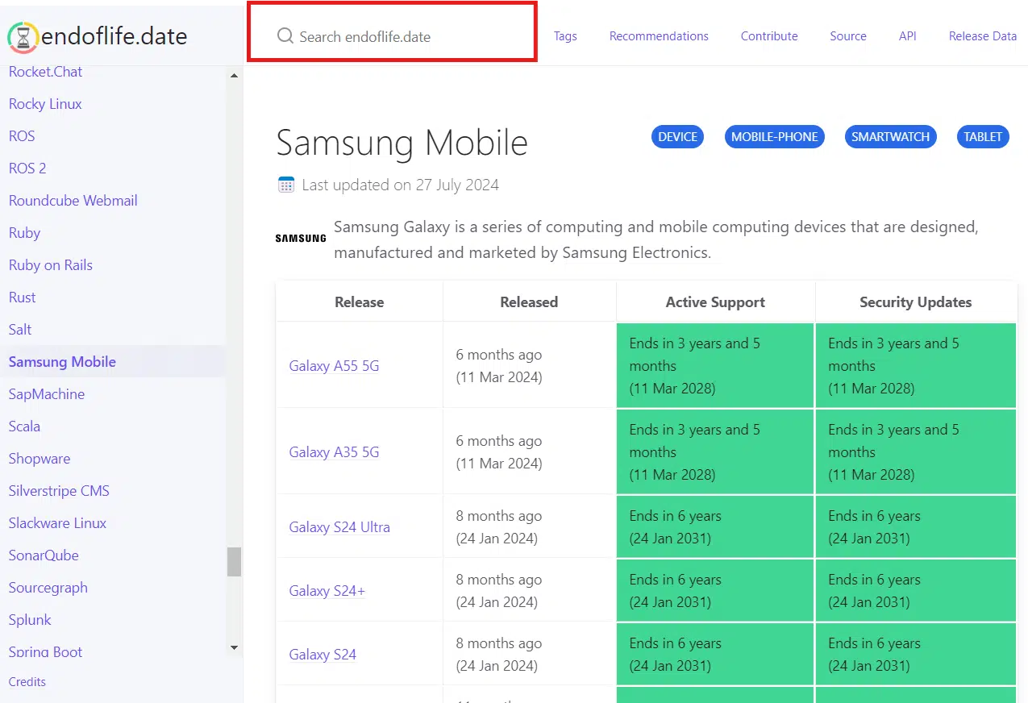Open the Galaxy S24 Ultra link

[339, 527]
